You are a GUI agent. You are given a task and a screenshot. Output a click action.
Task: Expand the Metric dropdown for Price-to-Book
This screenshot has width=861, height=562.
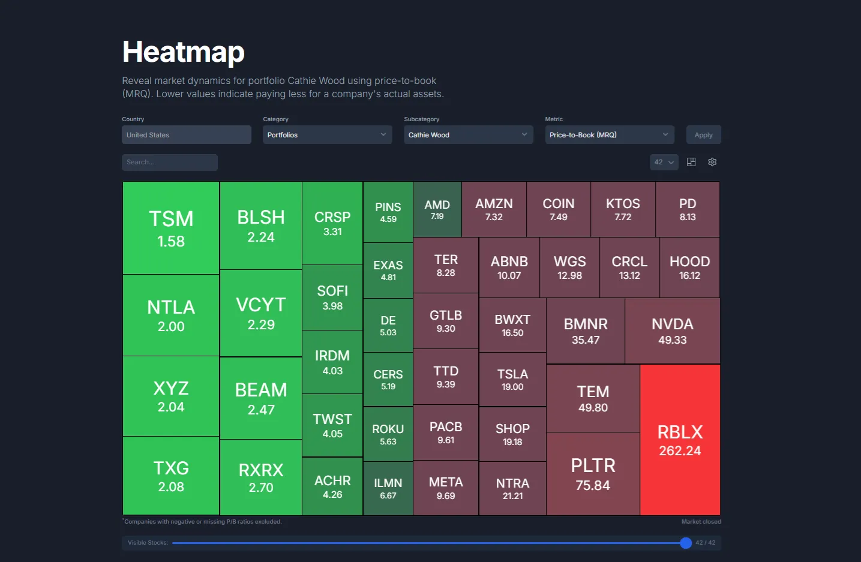click(x=608, y=134)
